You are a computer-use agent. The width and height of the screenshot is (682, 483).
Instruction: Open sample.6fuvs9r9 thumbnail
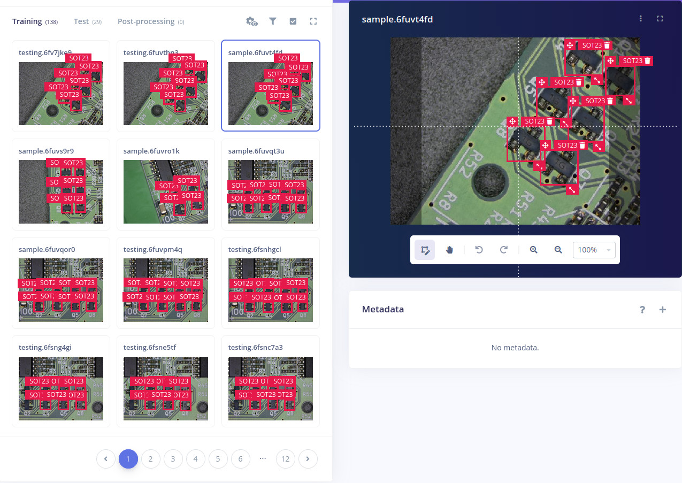pos(61,191)
